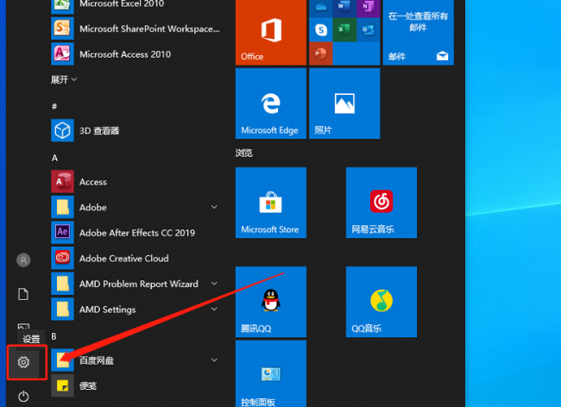Expand the AMD Settings chevron
This screenshot has height=407, width=561.
214,309
